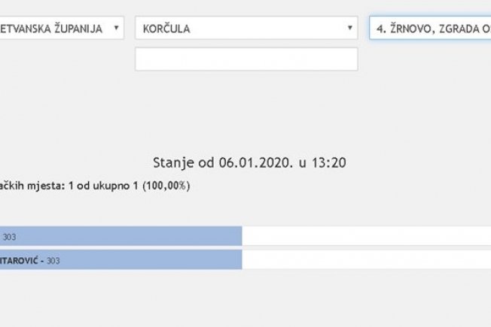The width and height of the screenshot is (491, 327).
Task: Click the arrow on the ŽUPANIJA dropdown
Action: [x=116, y=29]
